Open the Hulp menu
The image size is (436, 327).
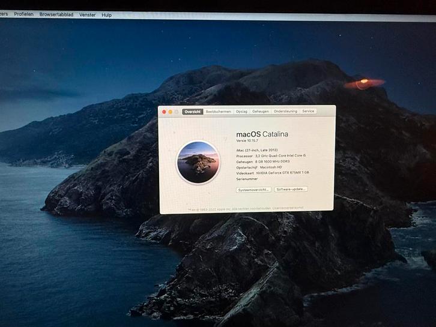tap(106, 14)
